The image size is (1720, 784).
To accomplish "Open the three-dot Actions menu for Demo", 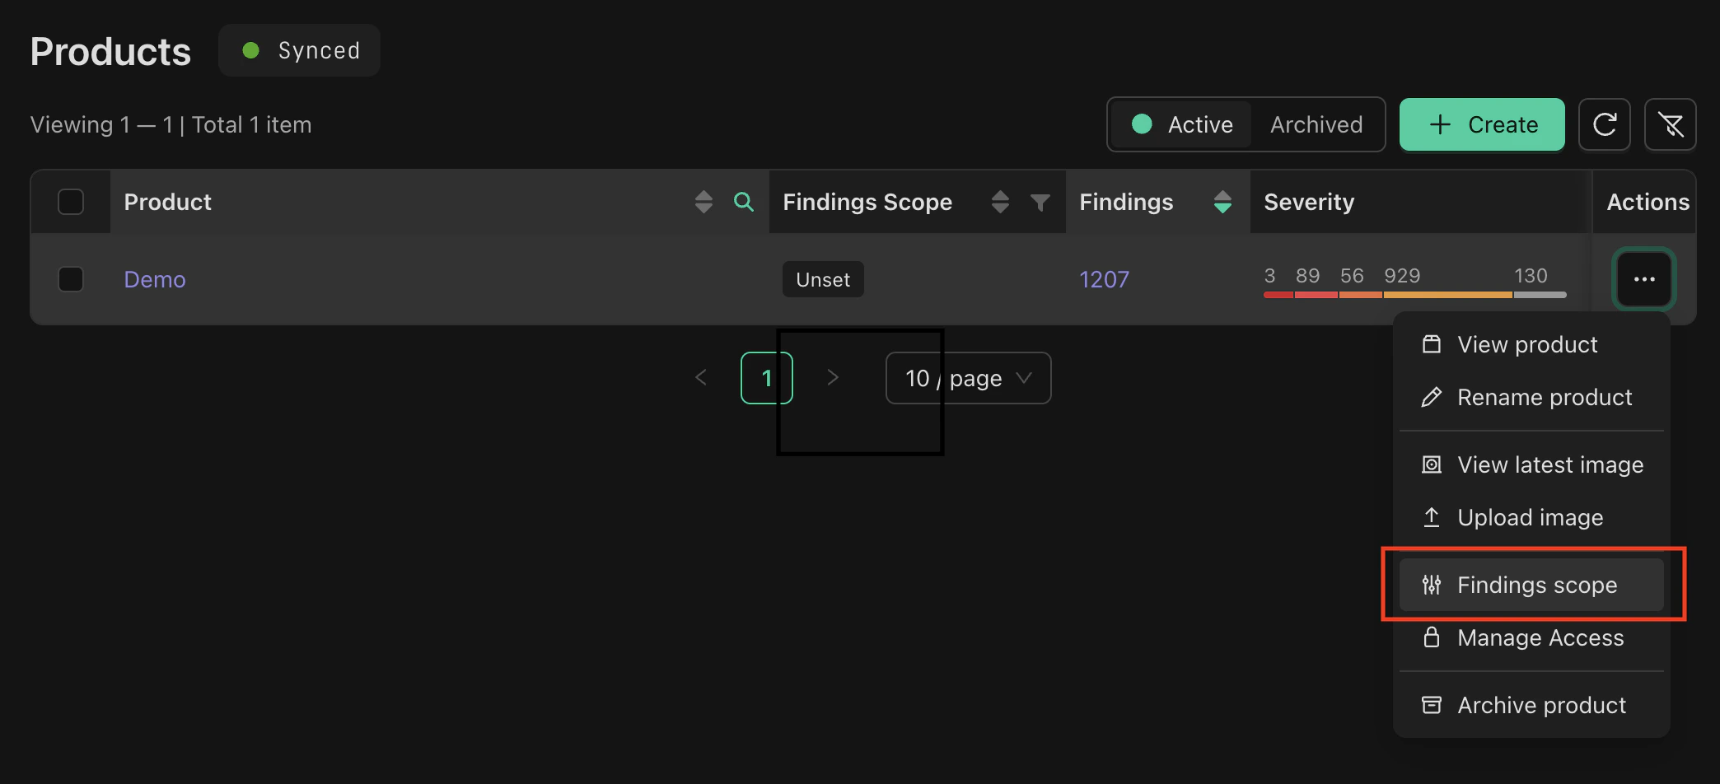I will tap(1644, 279).
